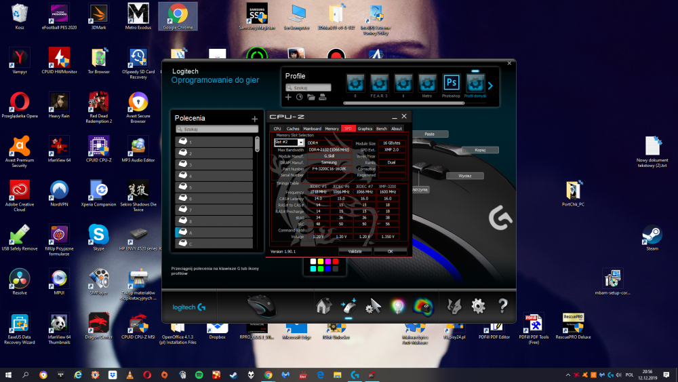The image size is (678, 382).
Task: Open the Logitech home screen icon
Action: [x=323, y=306]
